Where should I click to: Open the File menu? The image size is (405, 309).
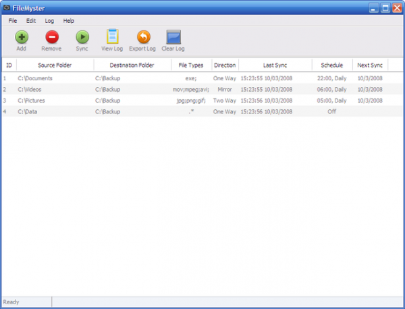(x=13, y=21)
